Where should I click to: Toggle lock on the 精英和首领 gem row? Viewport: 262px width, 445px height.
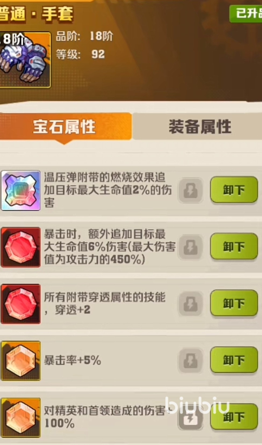click(x=191, y=418)
